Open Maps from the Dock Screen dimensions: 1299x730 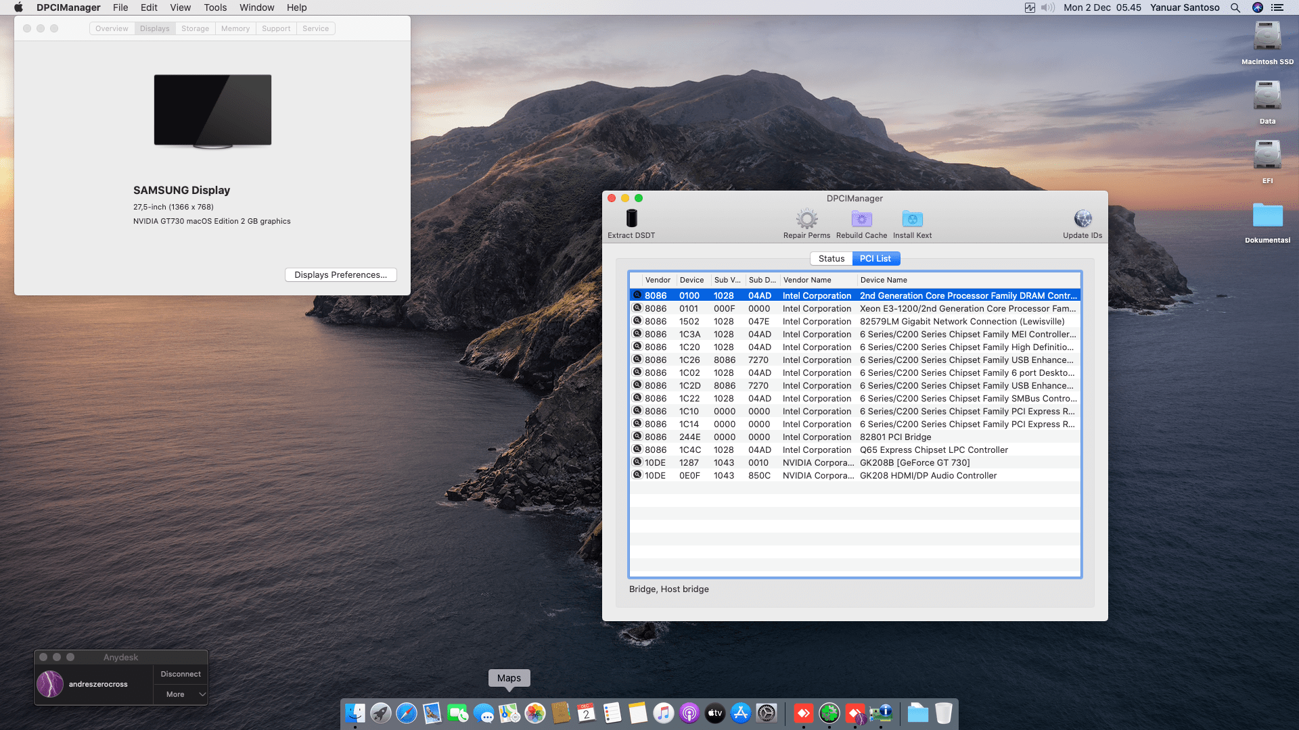point(509,713)
